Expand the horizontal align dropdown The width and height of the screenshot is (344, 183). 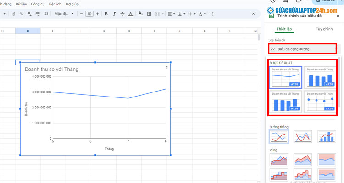click(171, 14)
